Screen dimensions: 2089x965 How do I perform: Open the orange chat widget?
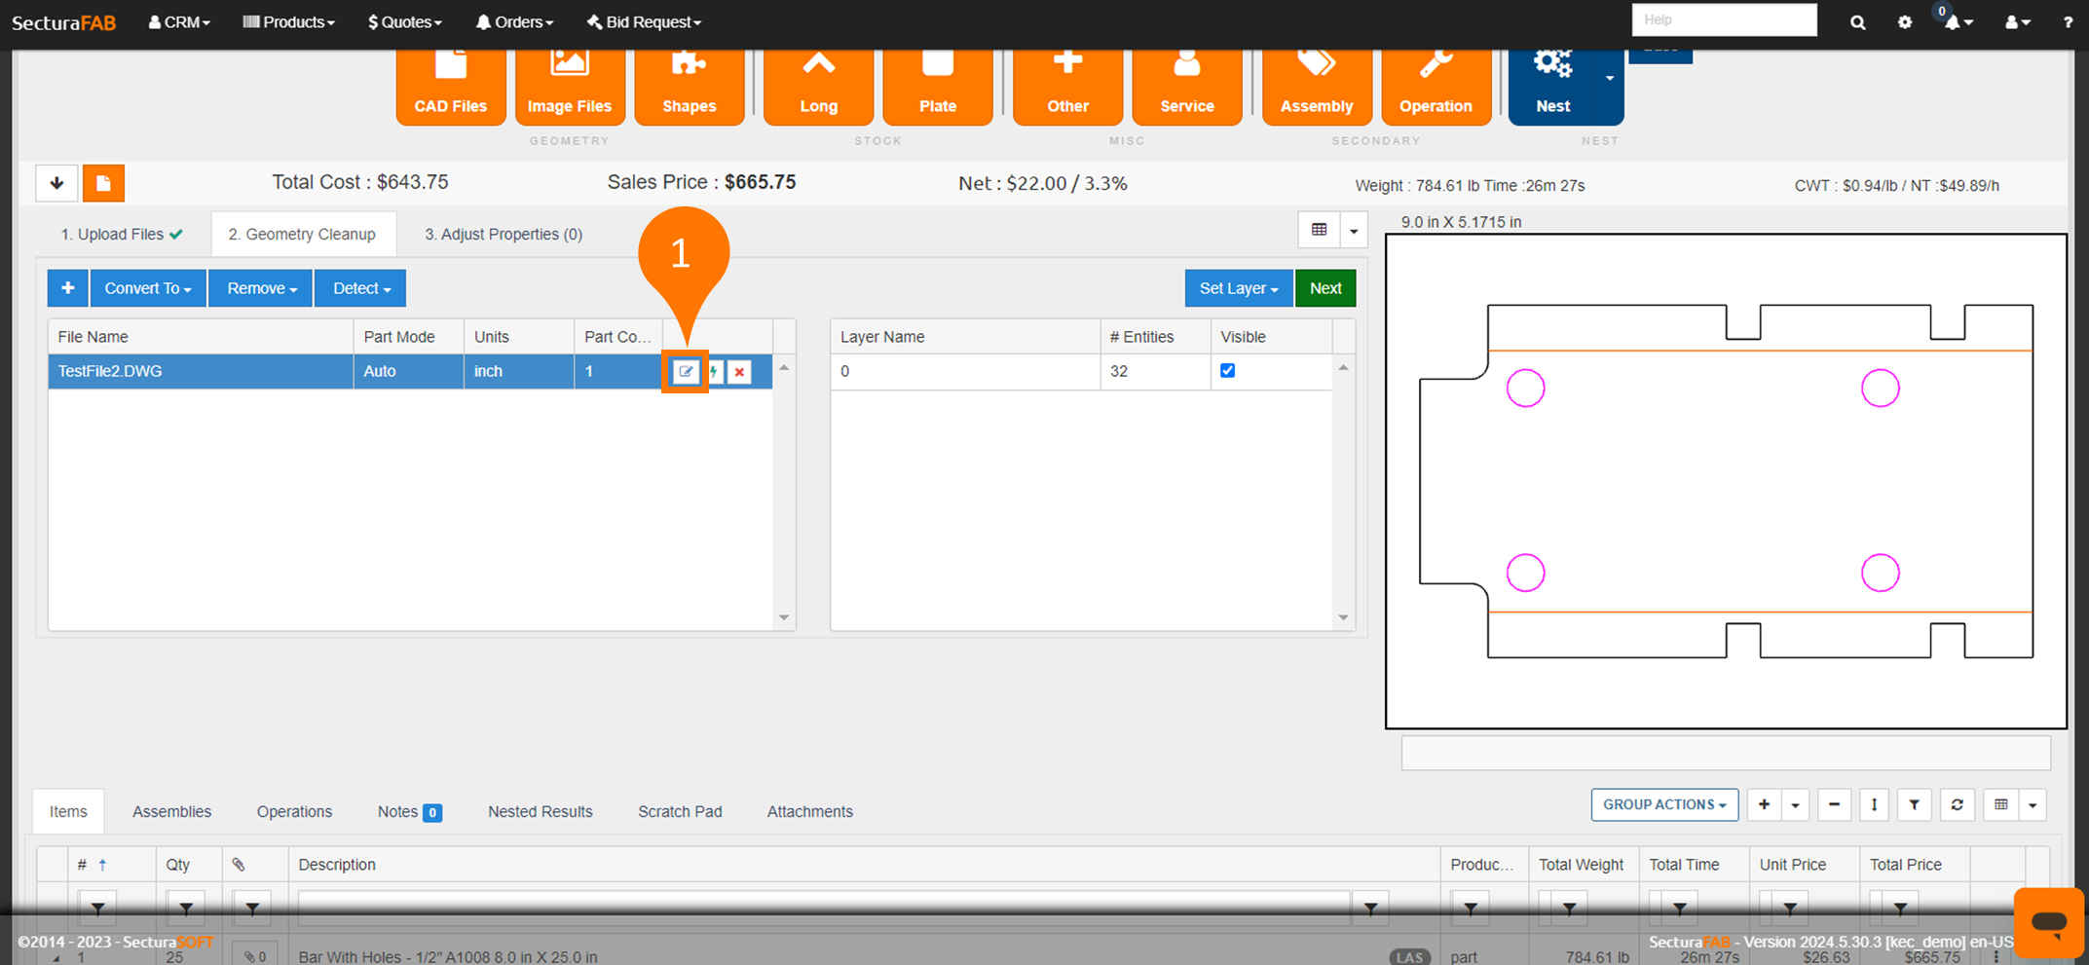pyautogui.click(x=2049, y=922)
